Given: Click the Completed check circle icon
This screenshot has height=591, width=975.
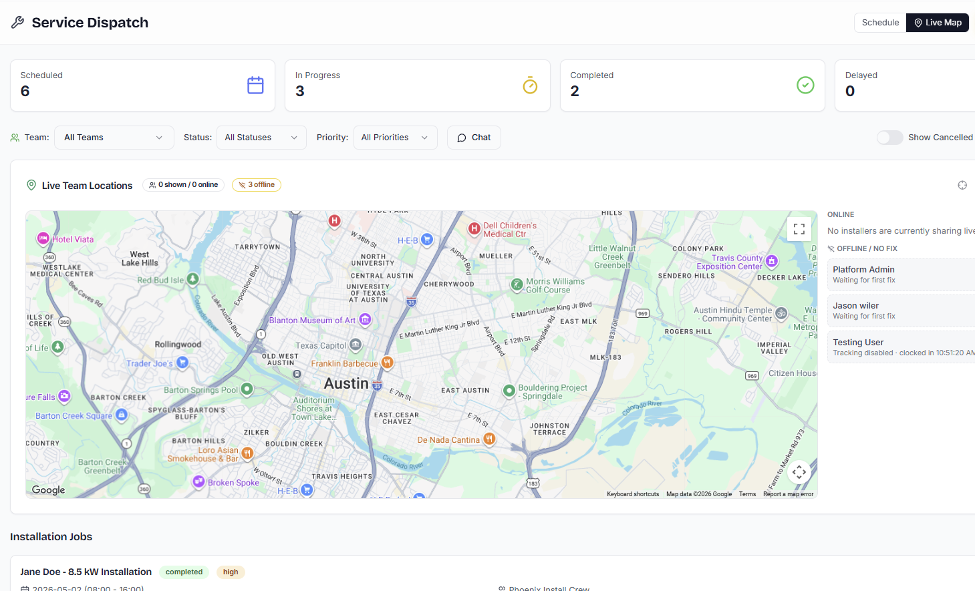Looking at the screenshot, I should [x=805, y=85].
